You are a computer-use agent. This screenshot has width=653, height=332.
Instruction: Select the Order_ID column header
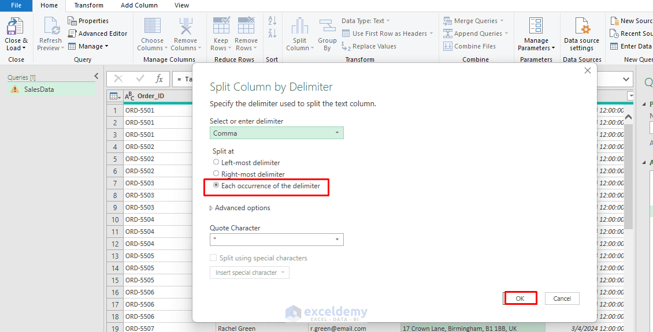[x=158, y=96]
